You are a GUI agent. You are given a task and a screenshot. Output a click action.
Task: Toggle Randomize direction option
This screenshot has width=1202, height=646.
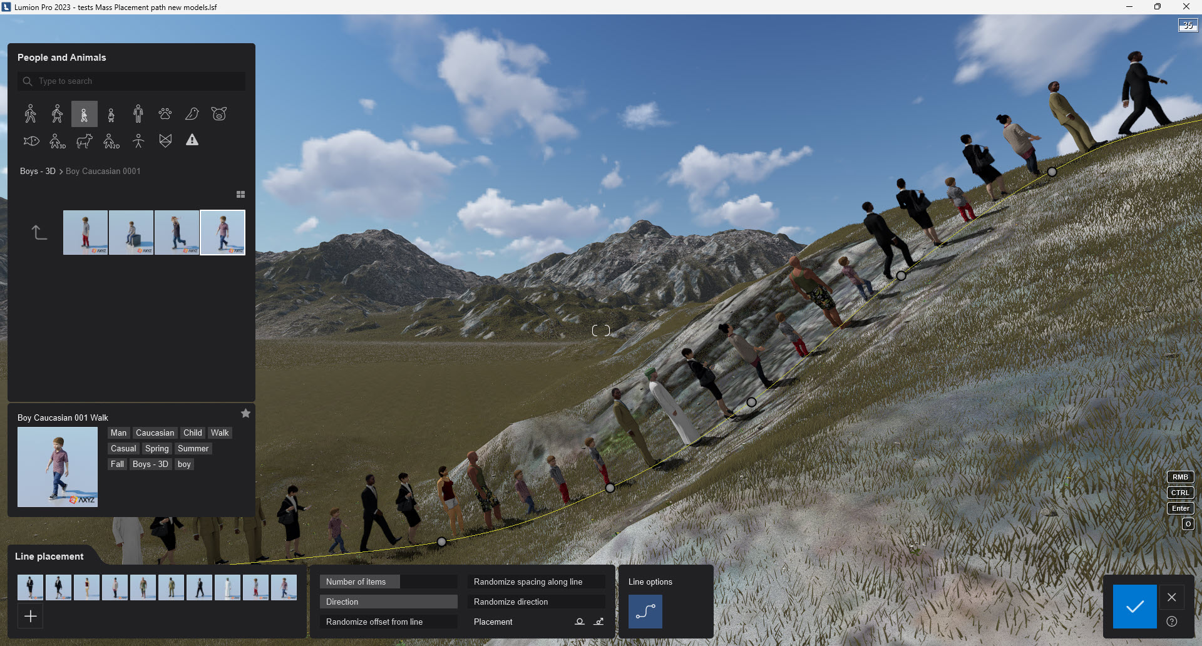pyautogui.click(x=536, y=602)
